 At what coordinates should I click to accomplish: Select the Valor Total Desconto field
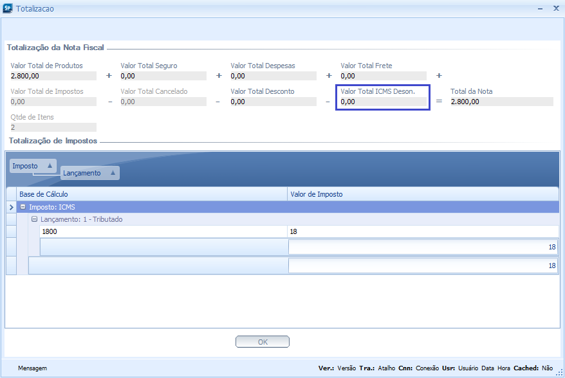273,102
